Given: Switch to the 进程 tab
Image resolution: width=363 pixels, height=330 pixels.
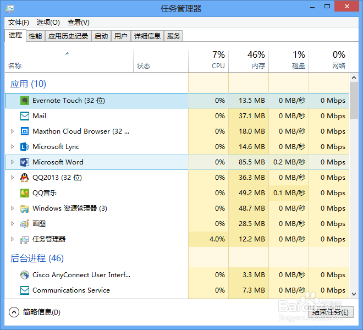Looking at the screenshot, I should [x=15, y=35].
